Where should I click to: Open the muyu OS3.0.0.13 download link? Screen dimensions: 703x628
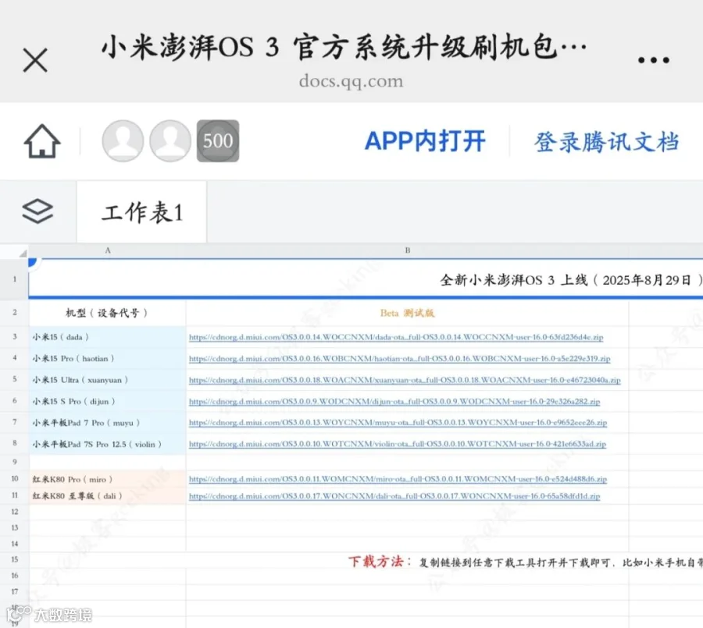398,423
